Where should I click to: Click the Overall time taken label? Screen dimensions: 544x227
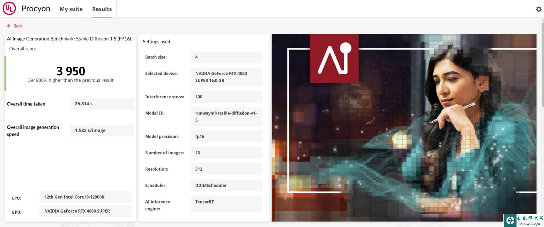(x=26, y=104)
